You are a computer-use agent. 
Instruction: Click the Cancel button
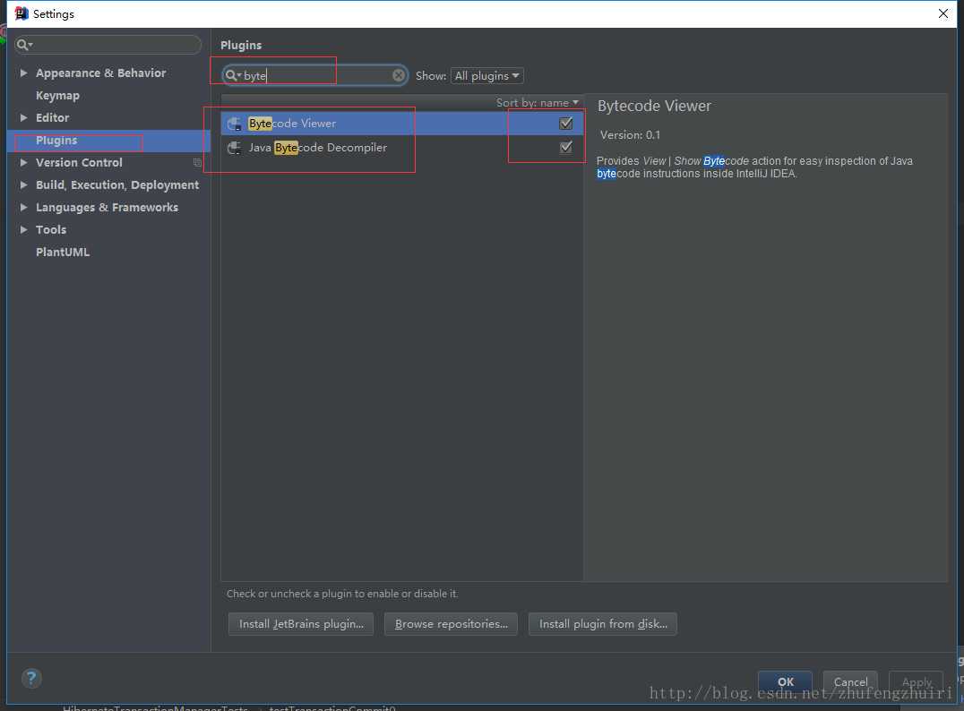click(x=850, y=681)
